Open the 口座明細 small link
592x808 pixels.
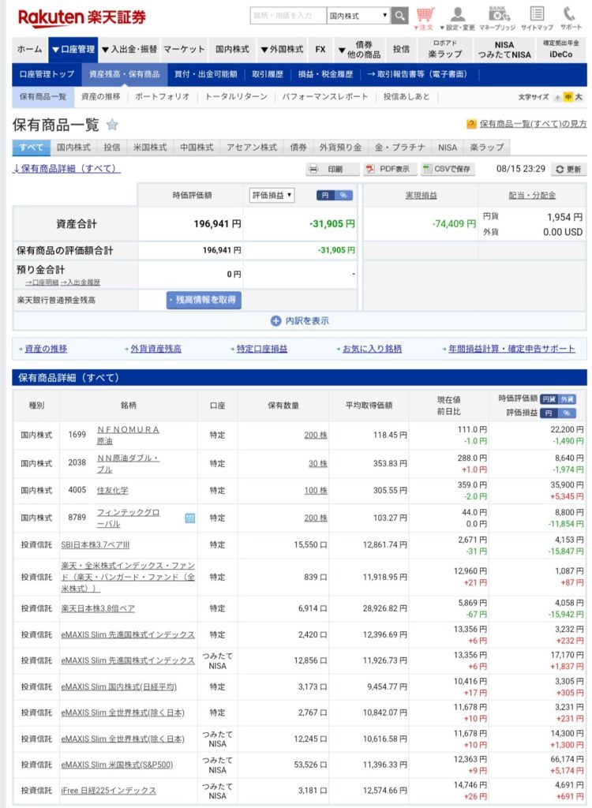(43, 282)
